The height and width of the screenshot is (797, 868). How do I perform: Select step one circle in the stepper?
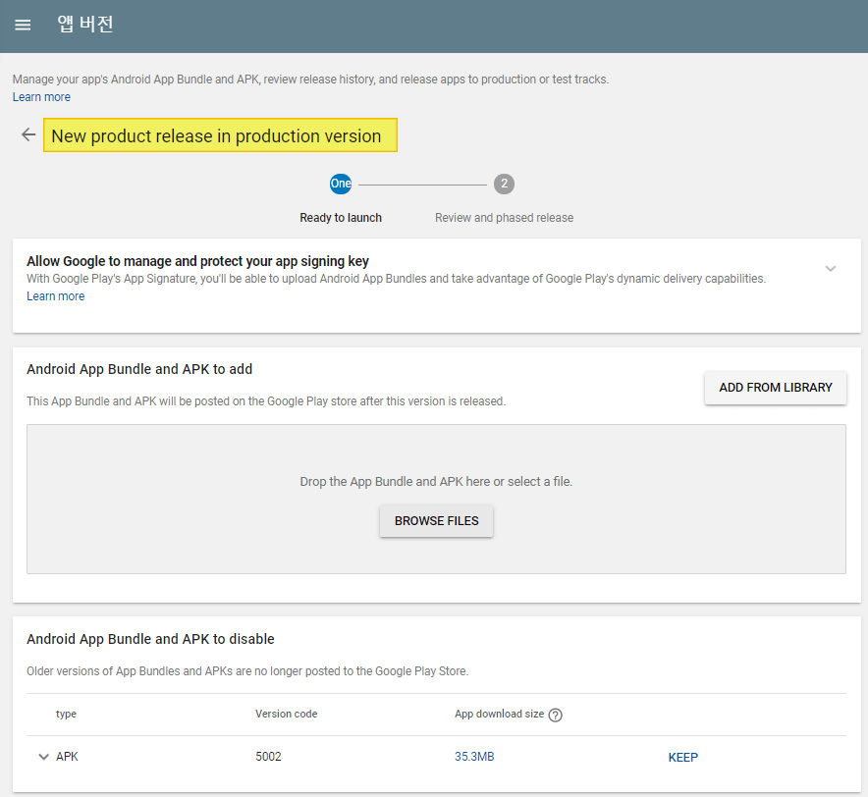pyautogui.click(x=341, y=184)
